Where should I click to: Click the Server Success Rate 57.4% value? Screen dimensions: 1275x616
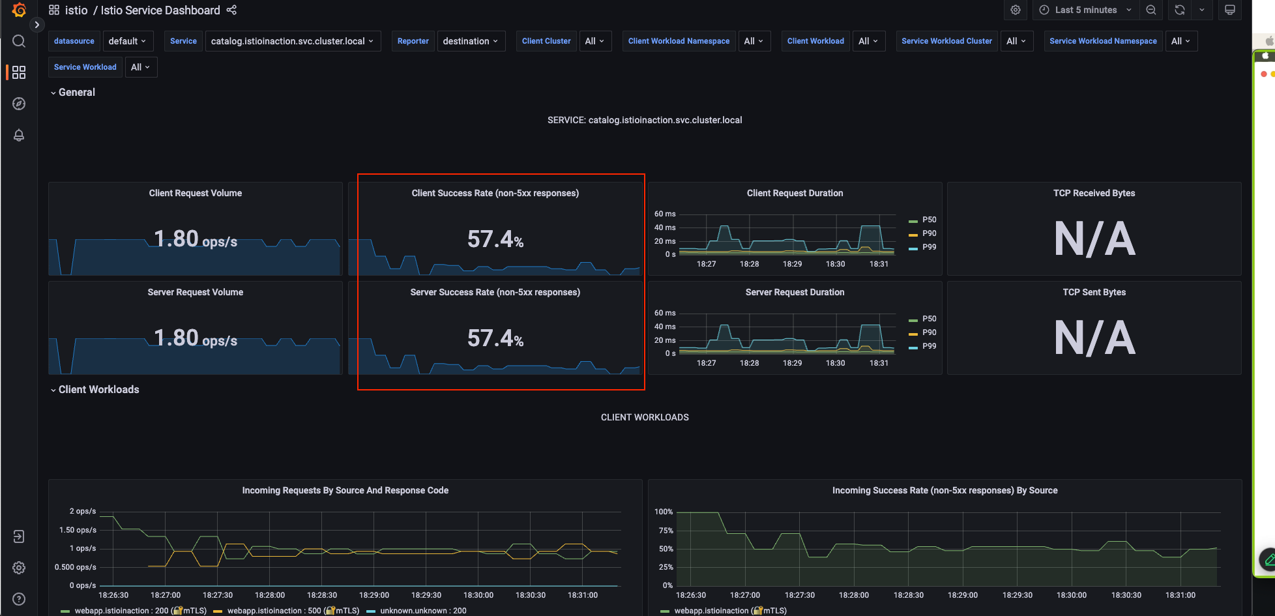tap(495, 338)
